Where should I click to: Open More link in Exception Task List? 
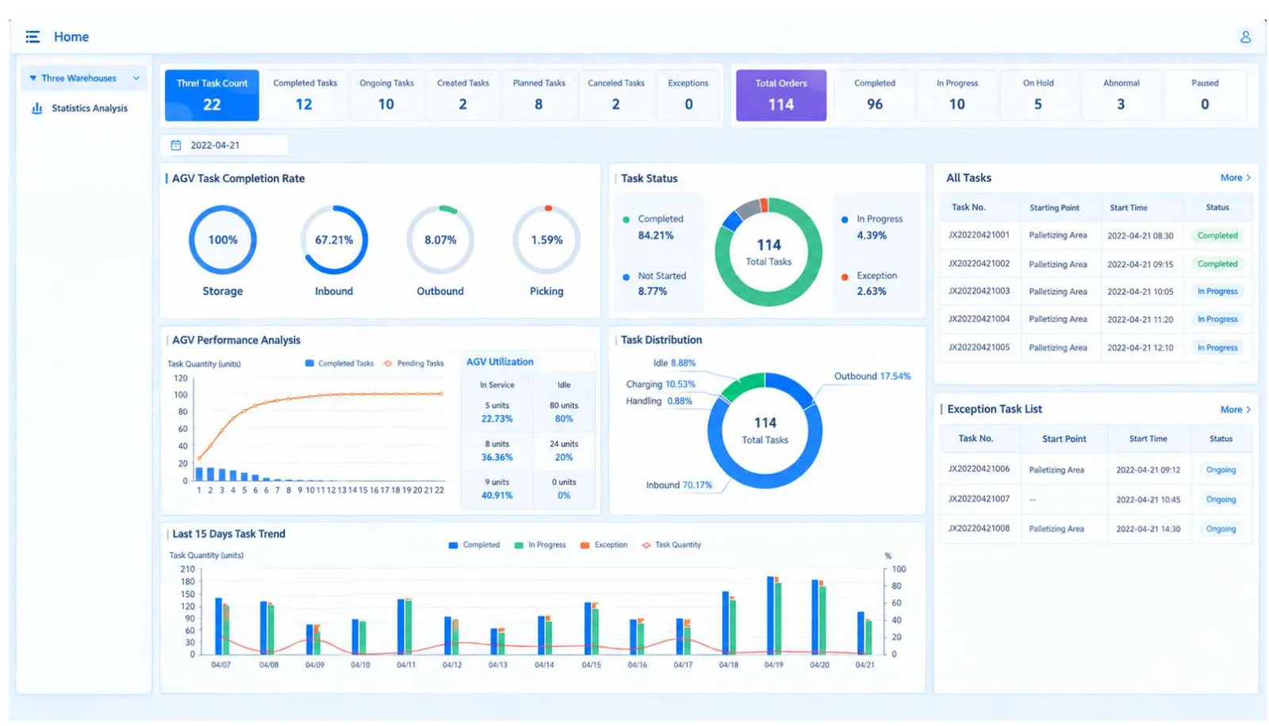pos(1231,410)
